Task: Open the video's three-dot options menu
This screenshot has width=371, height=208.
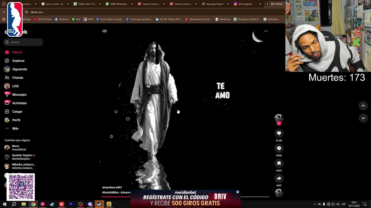Action: (x=266, y=31)
